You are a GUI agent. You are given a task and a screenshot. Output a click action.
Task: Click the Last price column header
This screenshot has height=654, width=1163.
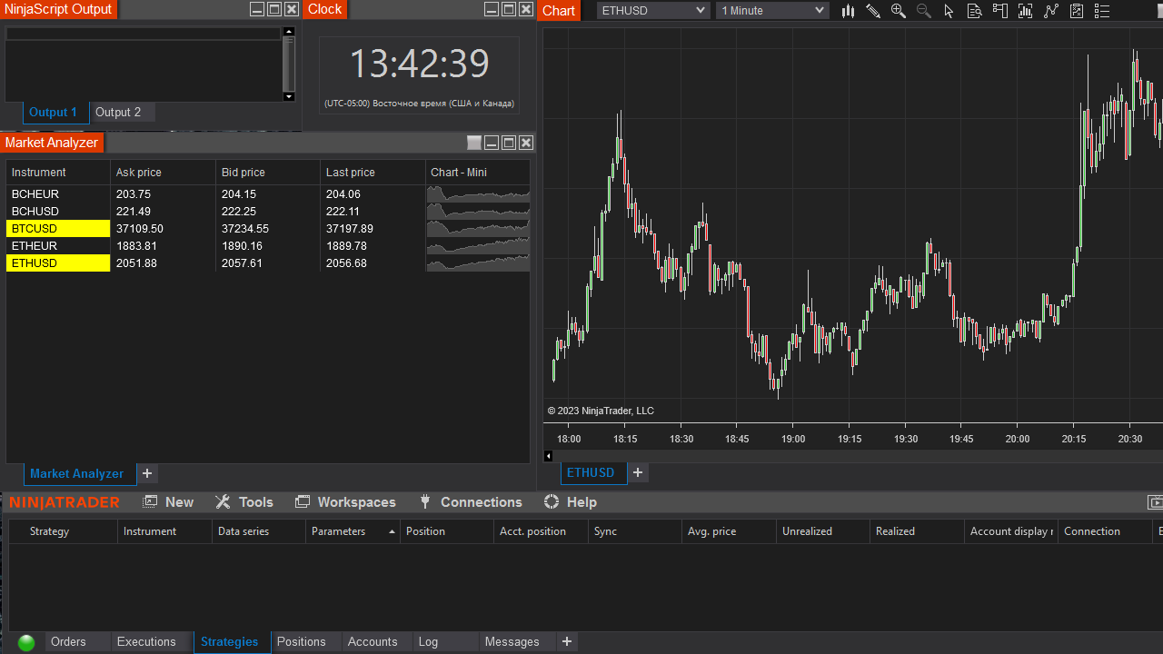pos(373,173)
